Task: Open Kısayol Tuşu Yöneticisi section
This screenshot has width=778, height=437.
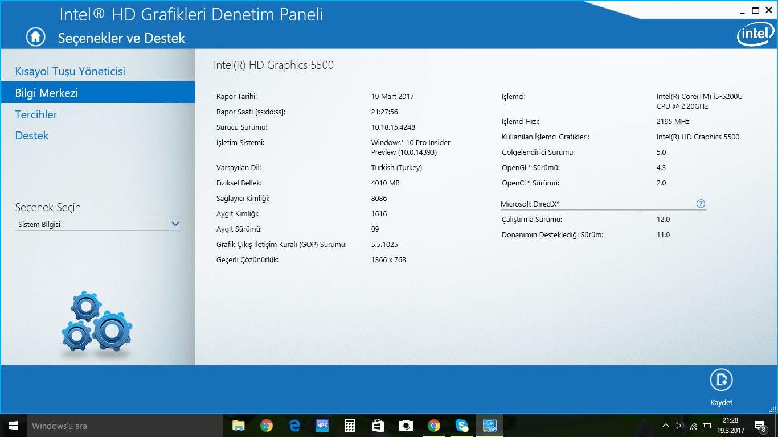Action: [x=70, y=71]
